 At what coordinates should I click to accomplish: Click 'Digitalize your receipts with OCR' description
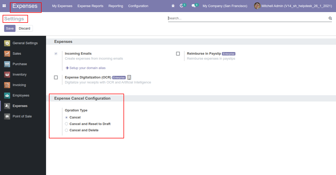pos(108,82)
